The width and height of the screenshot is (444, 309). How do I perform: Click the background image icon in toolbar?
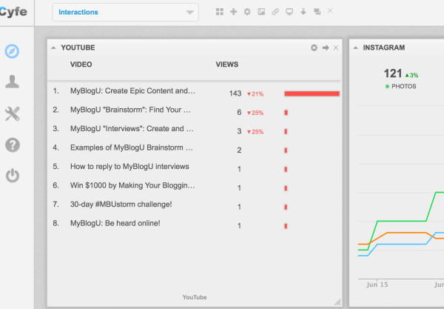(x=261, y=12)
